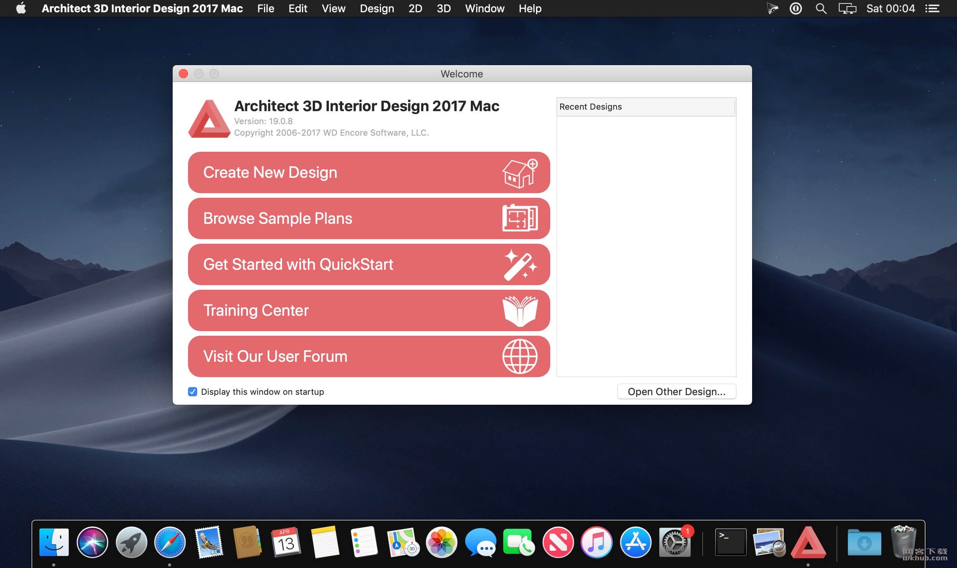
Task: Open the Help menu
Action: 530,8
